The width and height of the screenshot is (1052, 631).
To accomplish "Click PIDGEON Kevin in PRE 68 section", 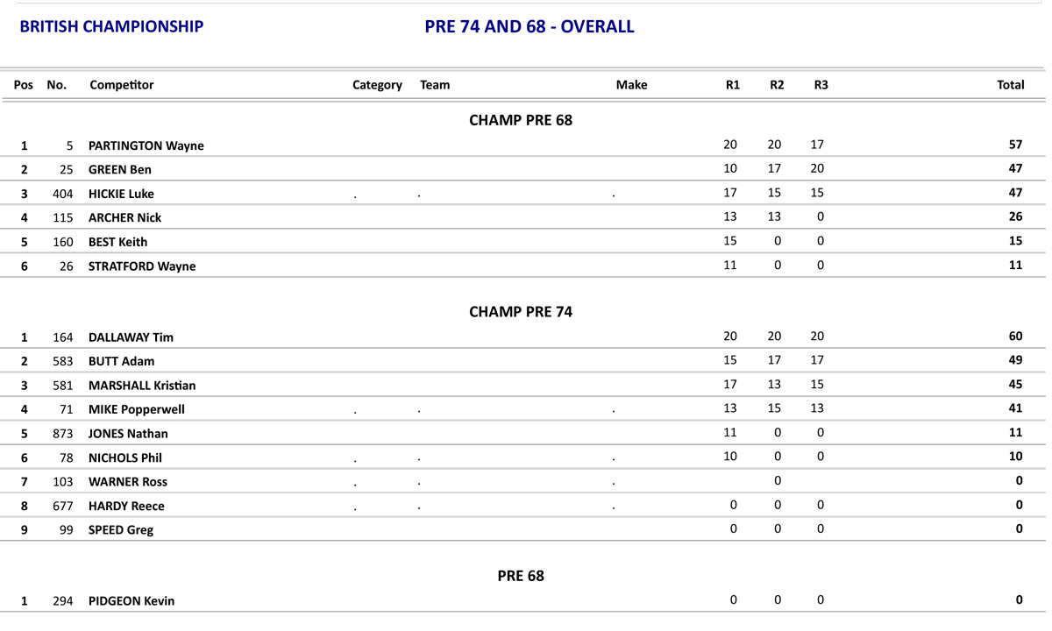I will (x=131, y=601).
